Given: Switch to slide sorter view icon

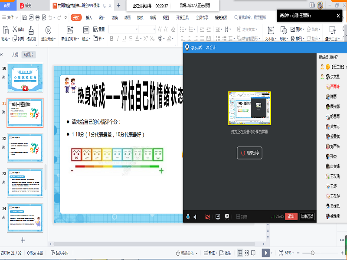Looking at the screenshot, I should [x=248, y=253].
